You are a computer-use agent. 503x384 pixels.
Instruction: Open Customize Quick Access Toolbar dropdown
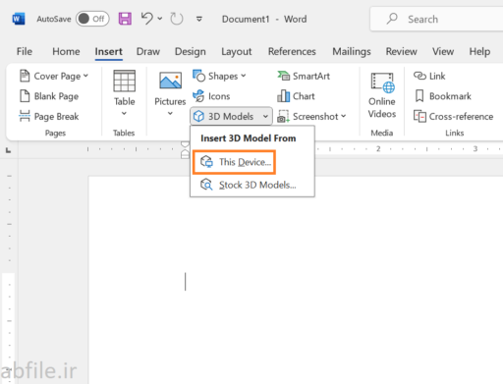click(198, 19)
